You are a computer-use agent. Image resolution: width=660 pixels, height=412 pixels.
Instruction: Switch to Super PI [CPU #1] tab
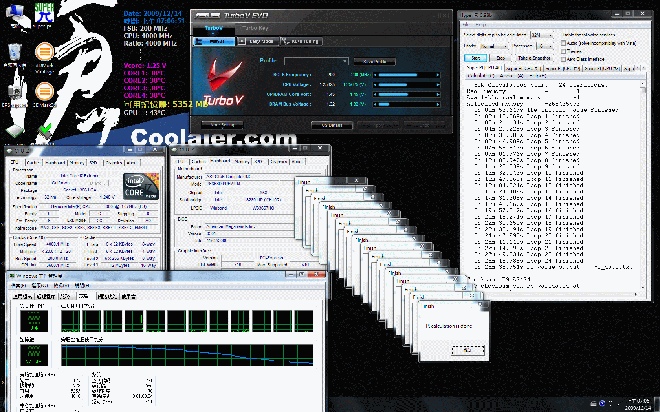pos(523,68)
